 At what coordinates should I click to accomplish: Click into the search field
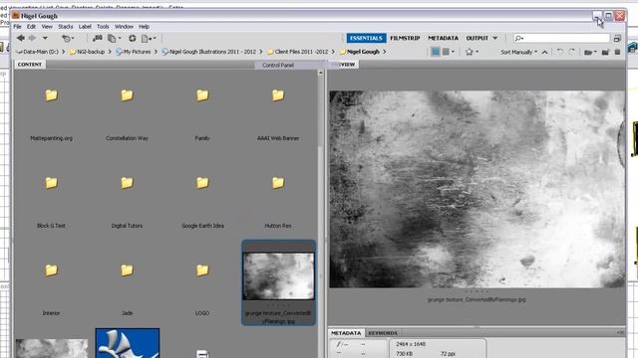pos(561,38)
